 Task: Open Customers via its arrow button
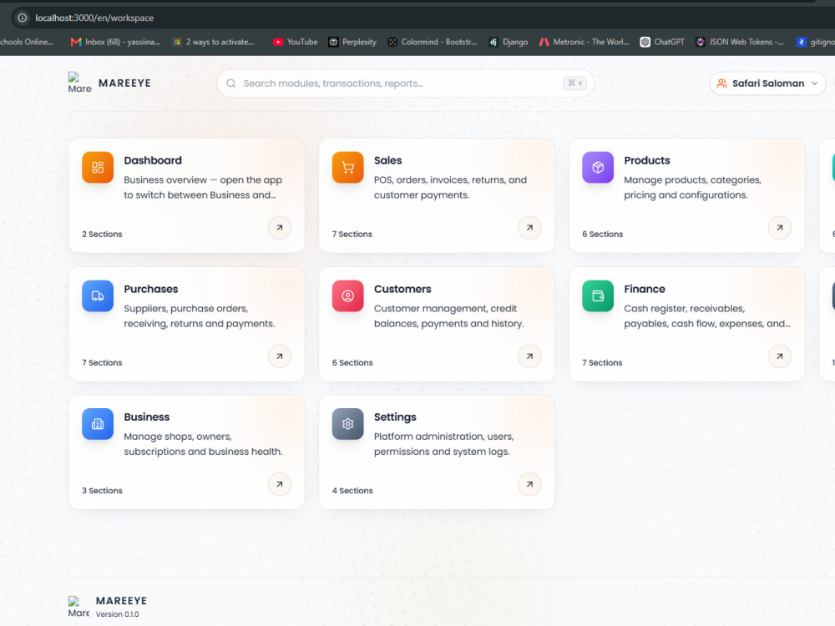[x=529, y=356]
